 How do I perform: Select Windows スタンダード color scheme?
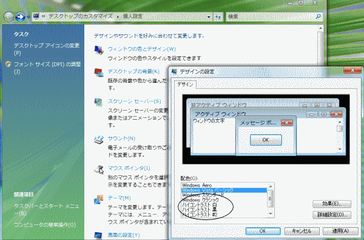click(x=224, y=195)
